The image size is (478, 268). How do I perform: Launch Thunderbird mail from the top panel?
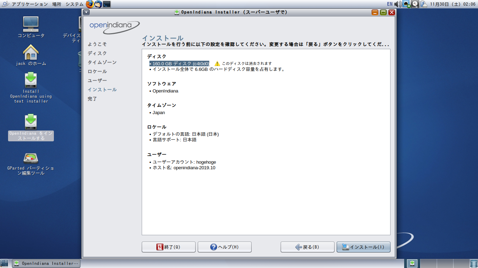(98, 4)
